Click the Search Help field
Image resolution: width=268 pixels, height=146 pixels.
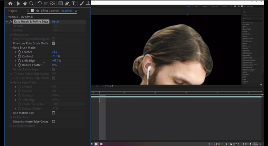[253, 6]
